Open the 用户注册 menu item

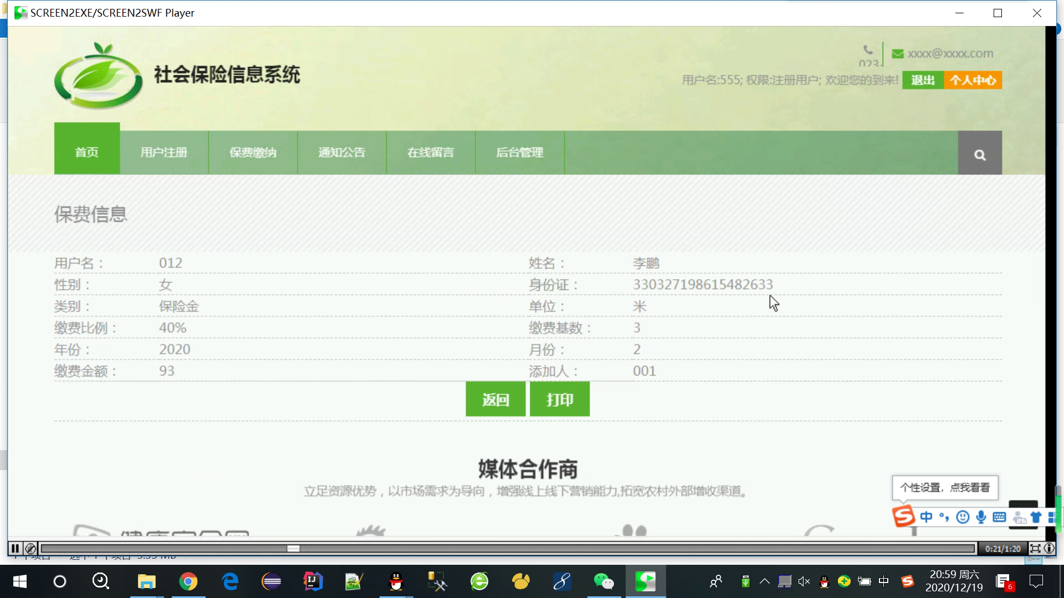coord(164,152)
